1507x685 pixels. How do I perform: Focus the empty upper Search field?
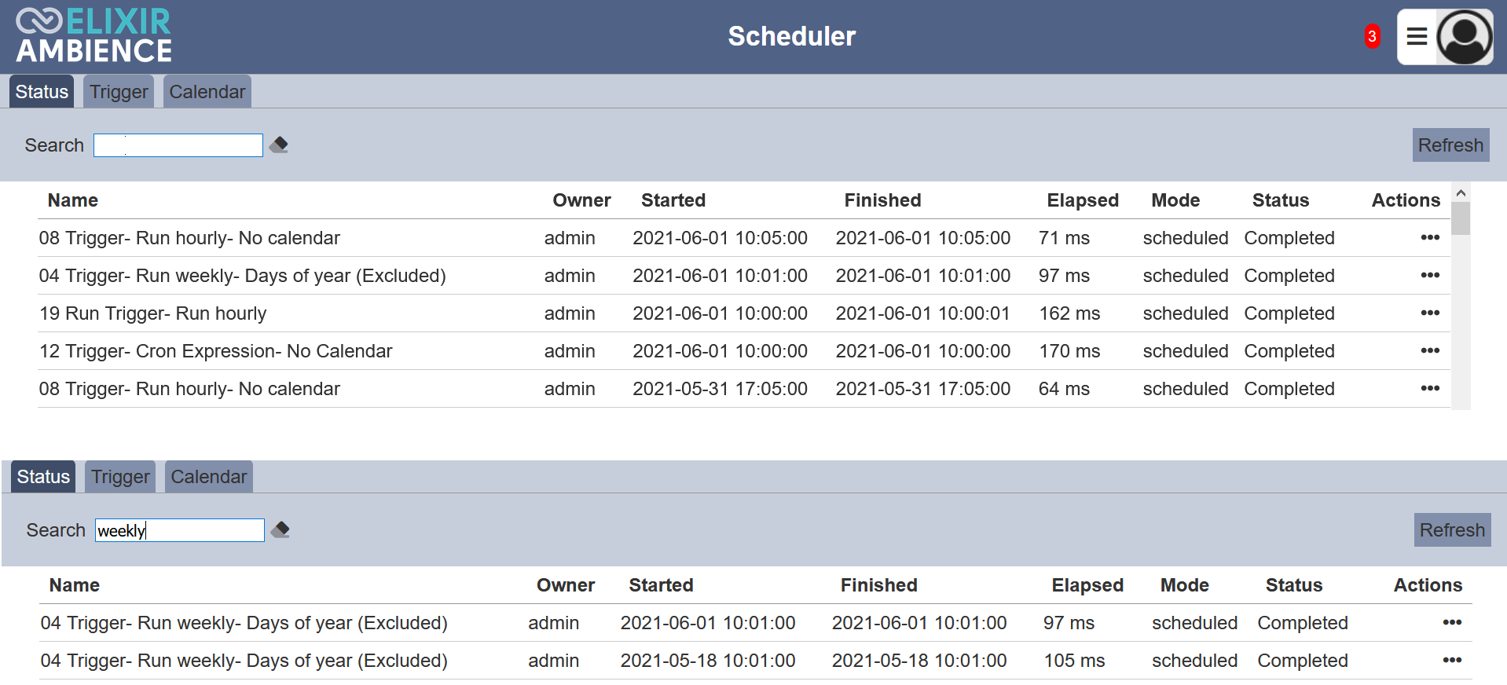click(x=178, y=145)
